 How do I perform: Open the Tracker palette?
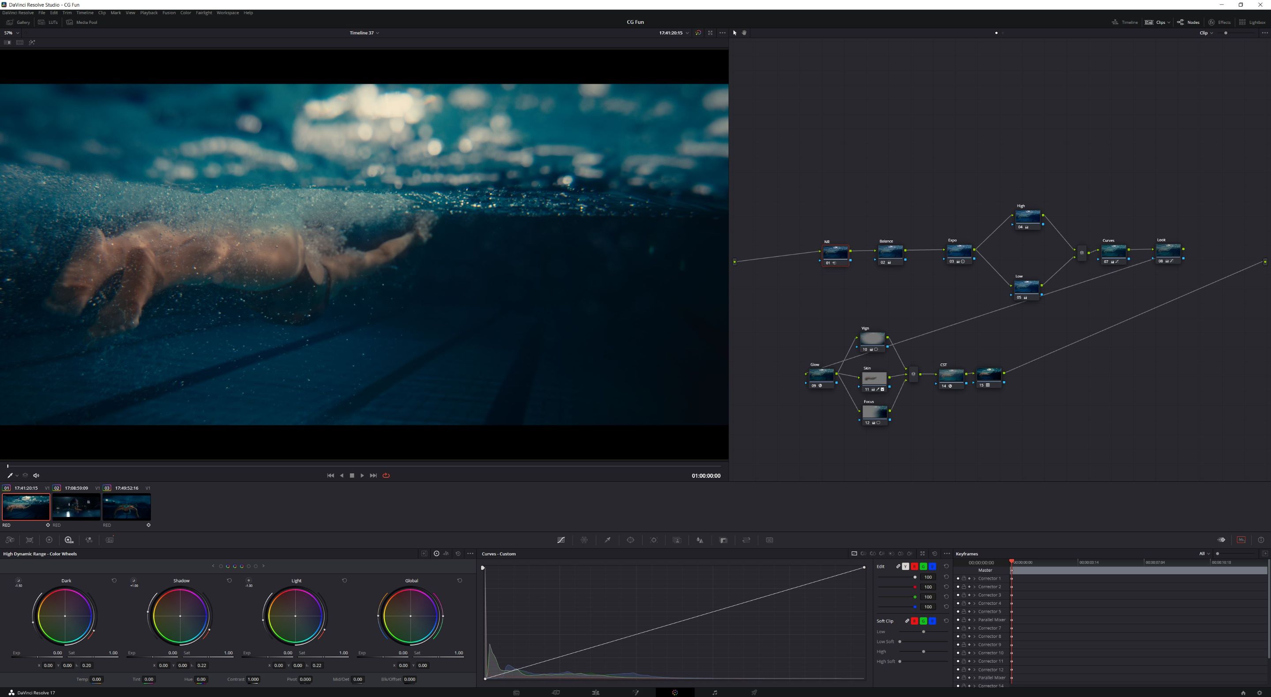[654, 540]
